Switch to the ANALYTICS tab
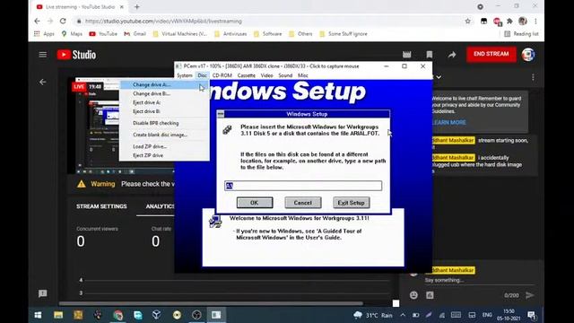 (160, 206)
